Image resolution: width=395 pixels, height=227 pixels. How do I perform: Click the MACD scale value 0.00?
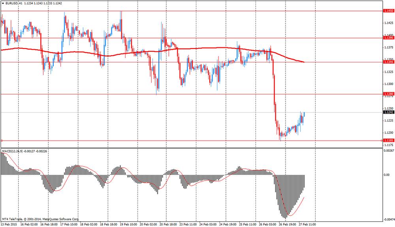[386, 174]
